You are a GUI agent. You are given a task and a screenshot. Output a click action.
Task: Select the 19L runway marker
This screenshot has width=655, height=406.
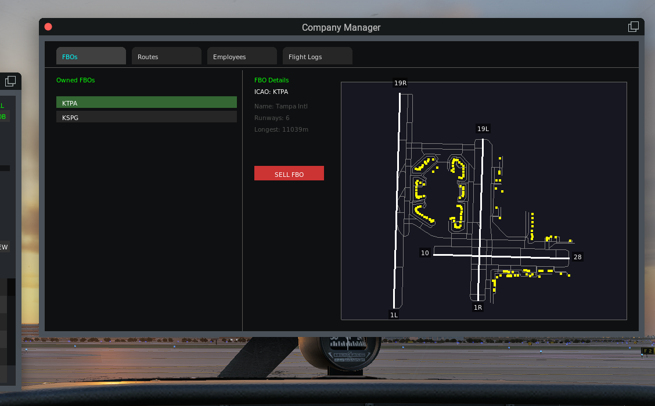click(483, 129)
